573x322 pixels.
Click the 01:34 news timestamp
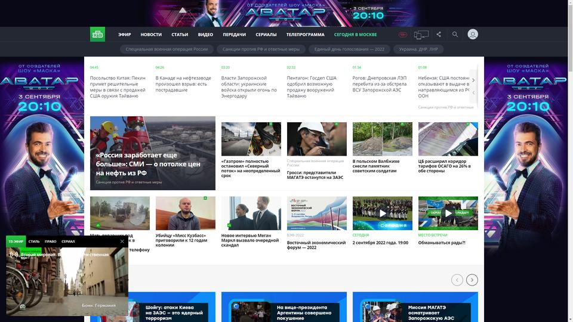[357, 67]
